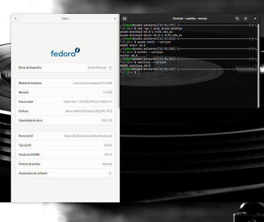
Task: Expand the Atualizações de software chevron
Action: click(x=111, y=173)
